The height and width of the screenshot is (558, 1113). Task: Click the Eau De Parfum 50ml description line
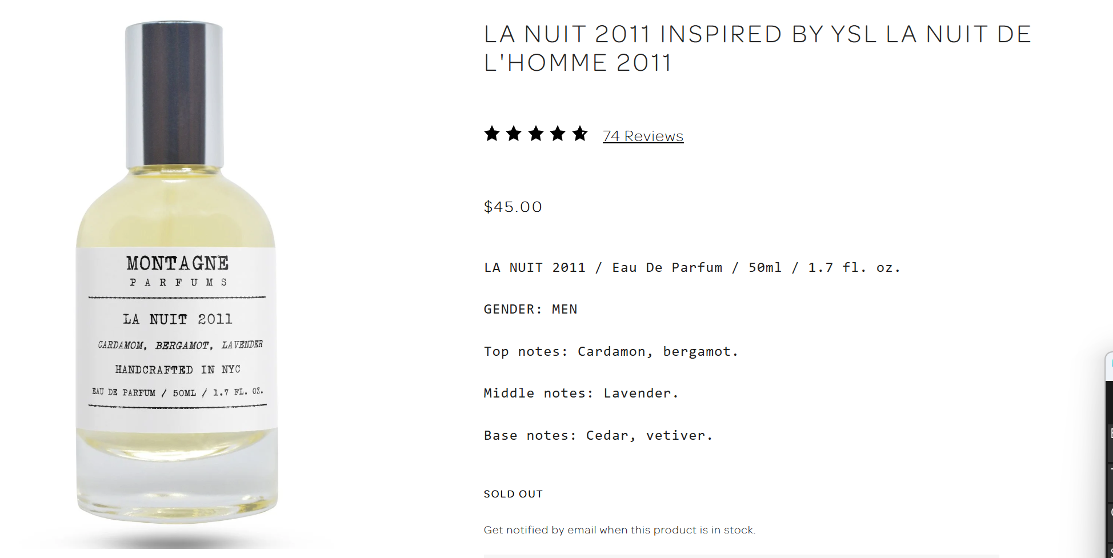[x=691, y=268]
